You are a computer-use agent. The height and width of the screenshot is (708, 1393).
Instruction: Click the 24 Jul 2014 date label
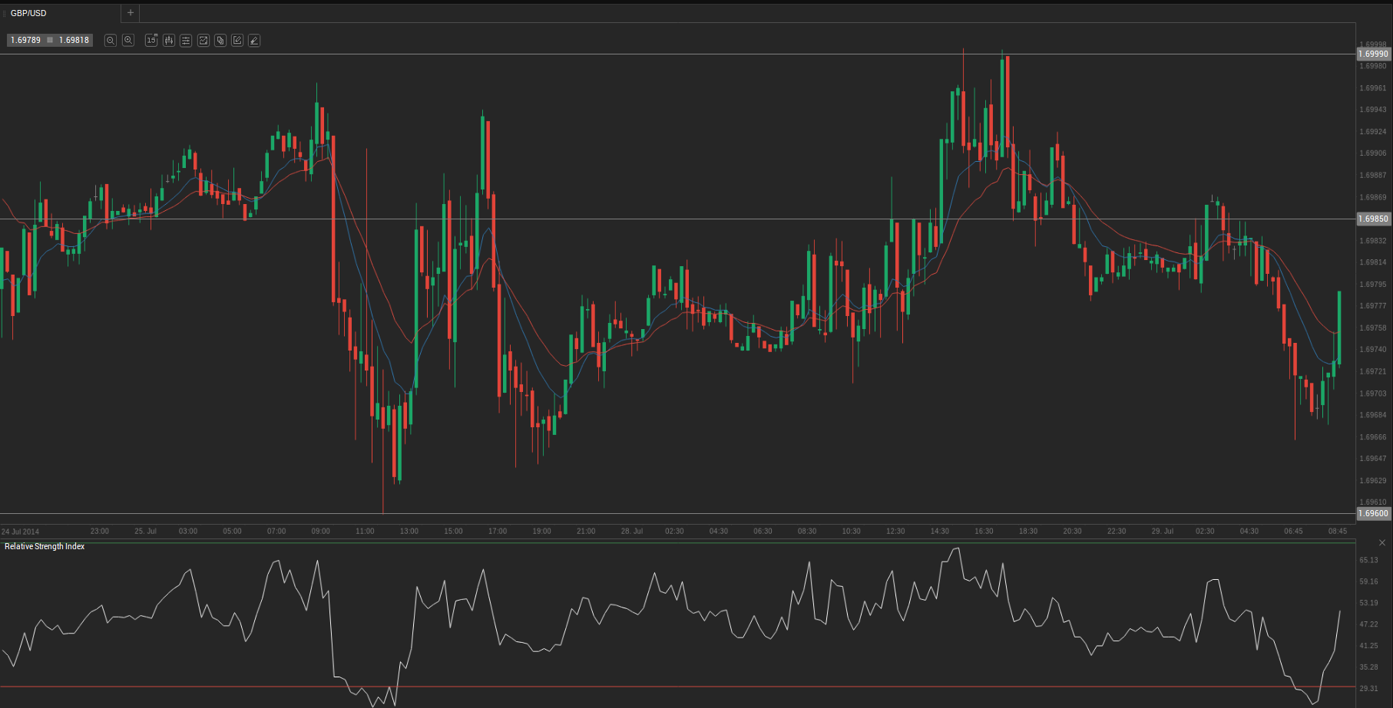coord(21,532)
